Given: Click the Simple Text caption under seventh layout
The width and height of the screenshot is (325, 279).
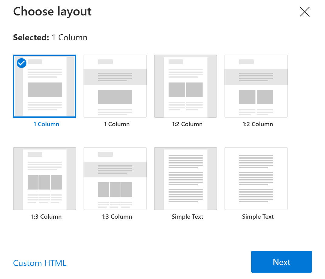Looking at the screenshot, I should tap(187, 217).
